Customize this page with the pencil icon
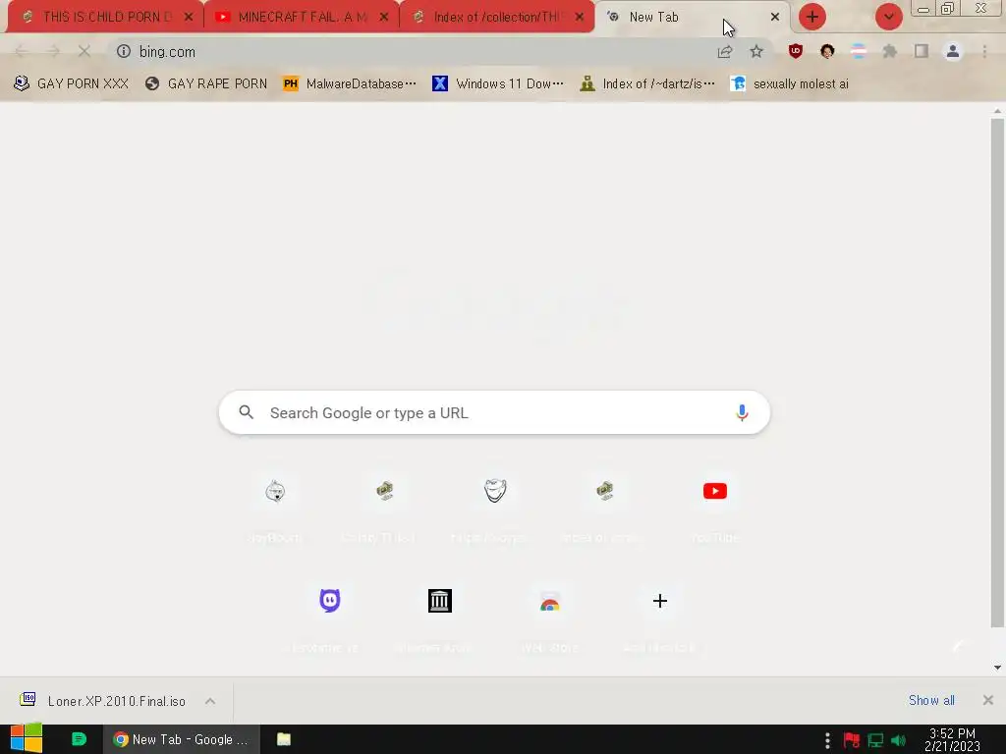1006x754 pixels. (x=957, y=647)
